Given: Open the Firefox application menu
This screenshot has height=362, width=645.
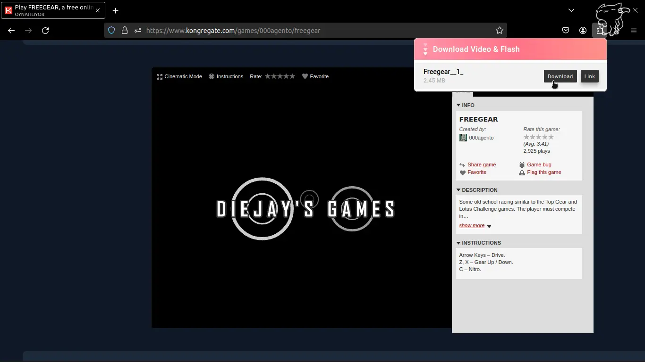Looking at the screenshot, I should [x=634, y=31].
